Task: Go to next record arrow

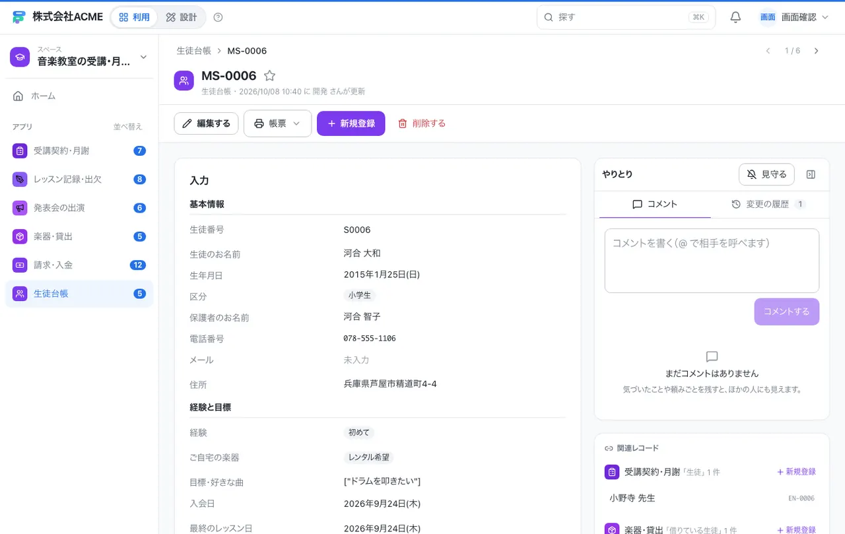Action: (x=817, y=51)
